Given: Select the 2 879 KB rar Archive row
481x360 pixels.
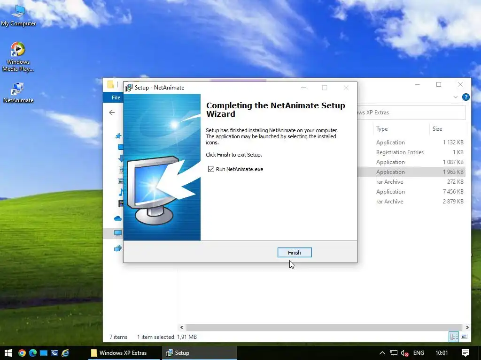Looking at the screenshot, I should pos(411,201).
